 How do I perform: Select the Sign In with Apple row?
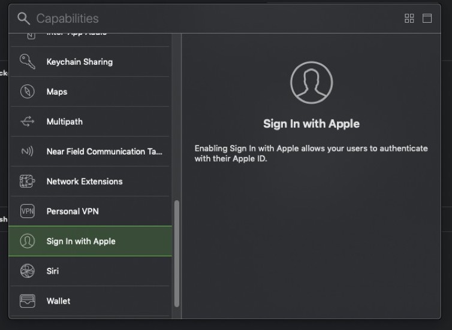pos(81,241)
